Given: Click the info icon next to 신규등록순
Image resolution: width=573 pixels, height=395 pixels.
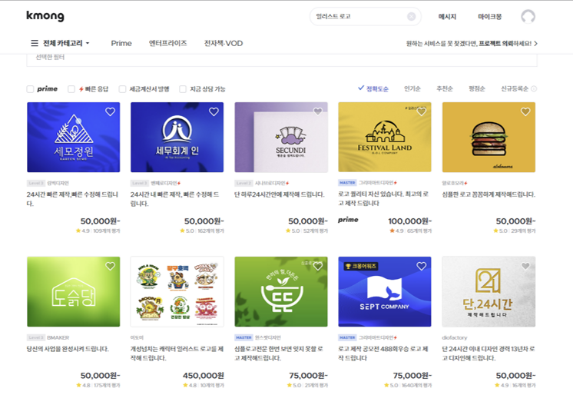Looking at the screenshot, I should (x=534, y=88).
